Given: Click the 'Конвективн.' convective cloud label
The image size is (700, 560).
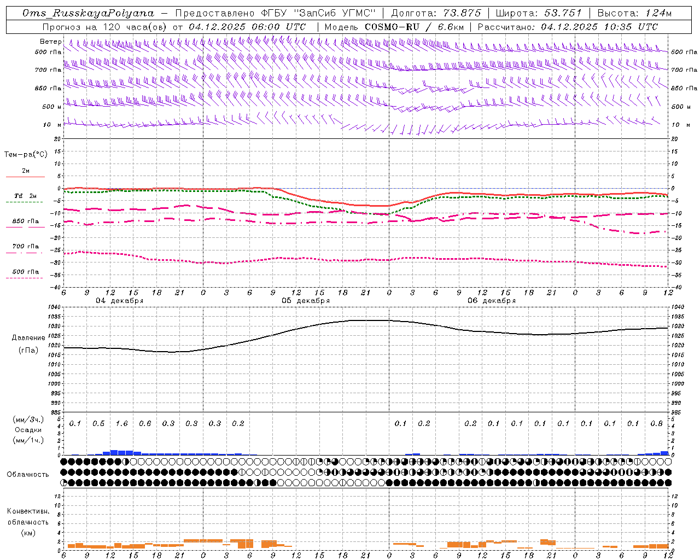Looking at the screenshot, I should coord(28,511).
